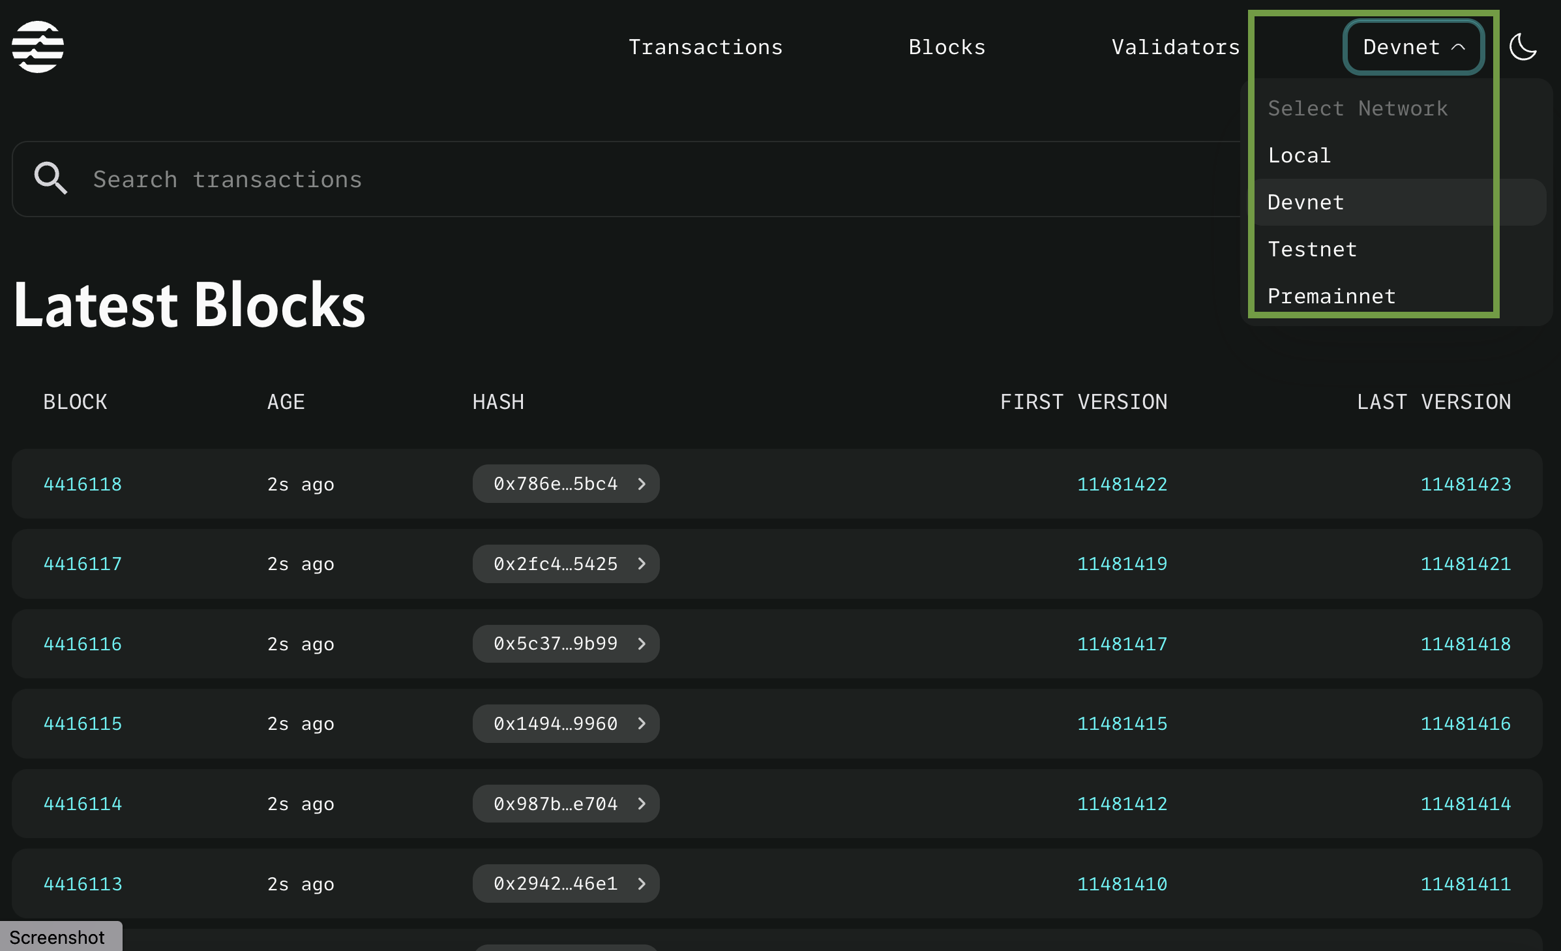The width and height of the screenshot is (1561, 951).
Task: Expand details for hash 0x5c37…9b99
Action: click(565, 644)
